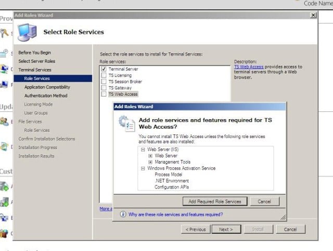This screenshot has height=251, width=333.
Task: Click the computer icon in the wizard header
Action: (27, 32)
